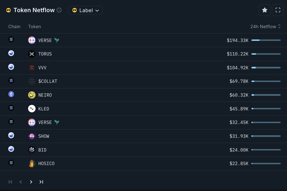Click the green sprout icon beside first VERSE

pos(57,40)
